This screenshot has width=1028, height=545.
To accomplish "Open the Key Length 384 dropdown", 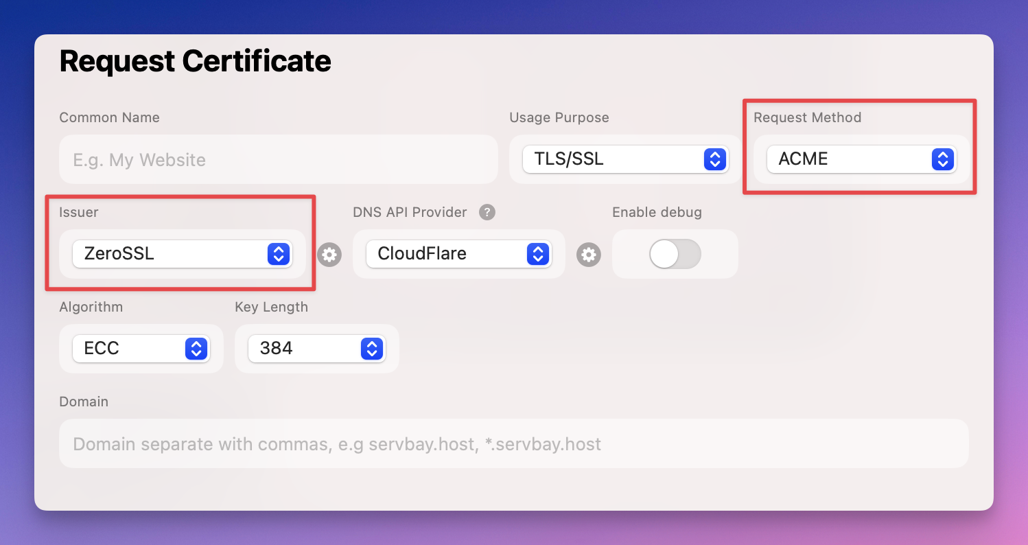I will pos(316,349).
